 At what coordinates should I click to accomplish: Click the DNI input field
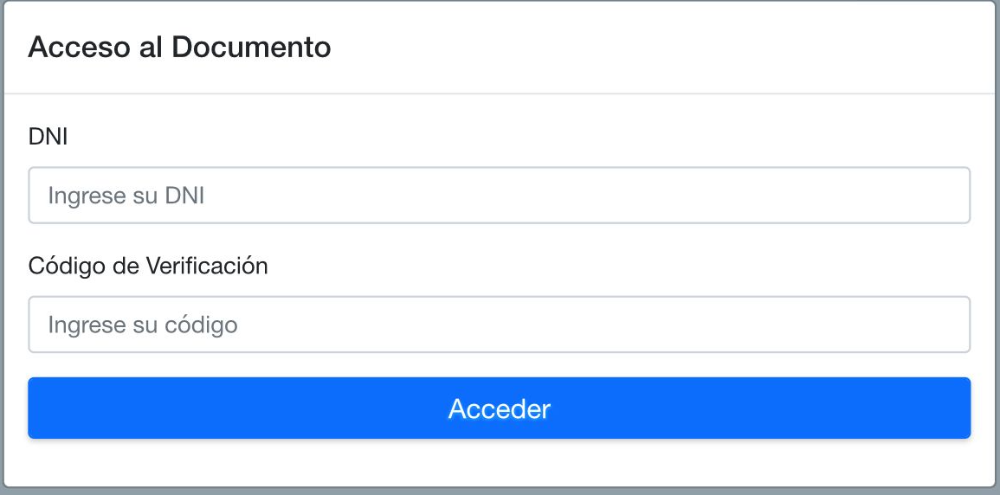click(x=499, y=196)
